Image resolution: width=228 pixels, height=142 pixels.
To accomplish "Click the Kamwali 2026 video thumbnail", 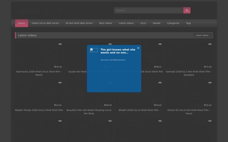I will point(189,55).
